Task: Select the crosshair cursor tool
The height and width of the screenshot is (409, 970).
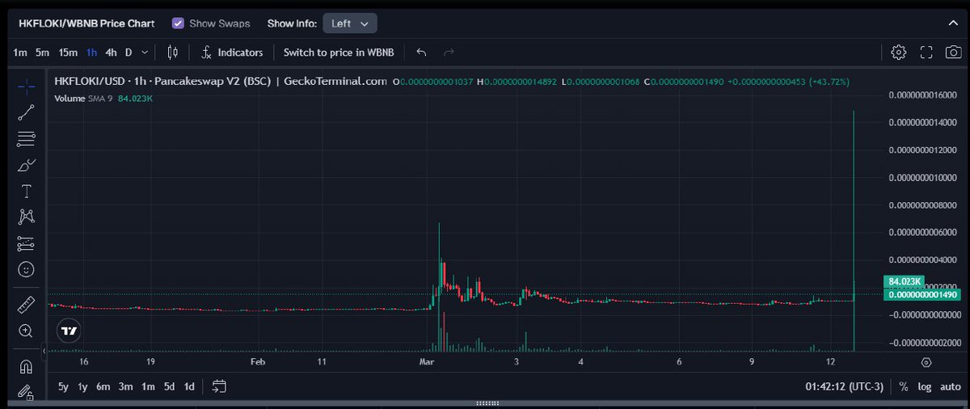Action: [x=26, y=86]
